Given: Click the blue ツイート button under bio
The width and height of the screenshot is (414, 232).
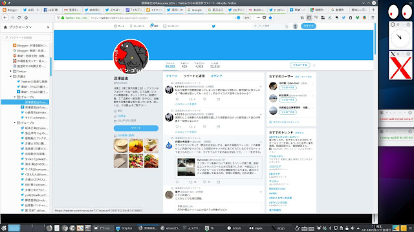Looking at the screenshot, I should click(136, 128).
